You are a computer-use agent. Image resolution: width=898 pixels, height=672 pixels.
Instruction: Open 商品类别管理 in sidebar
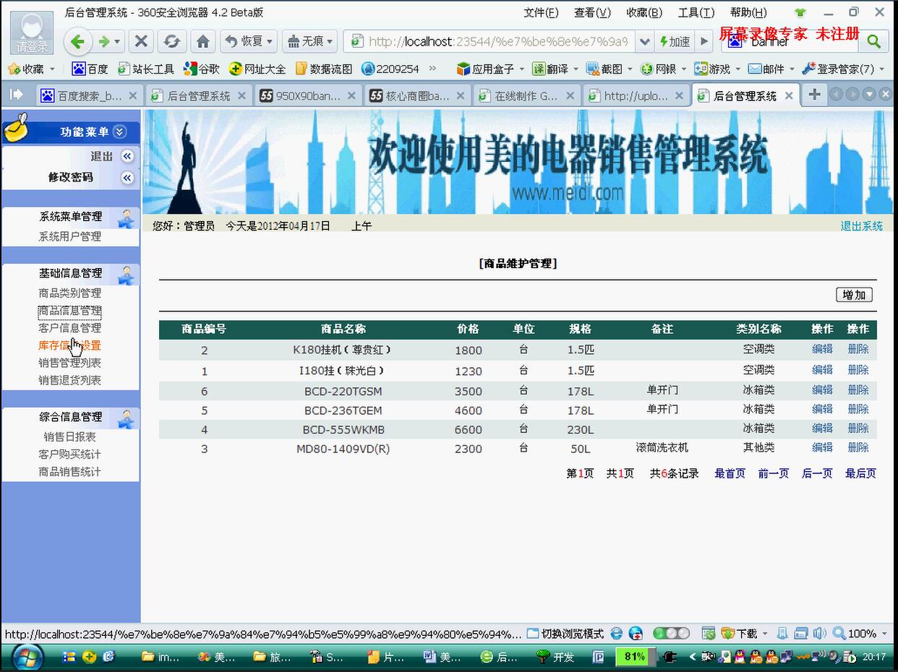pyautogui.click(x=69, y=293)
